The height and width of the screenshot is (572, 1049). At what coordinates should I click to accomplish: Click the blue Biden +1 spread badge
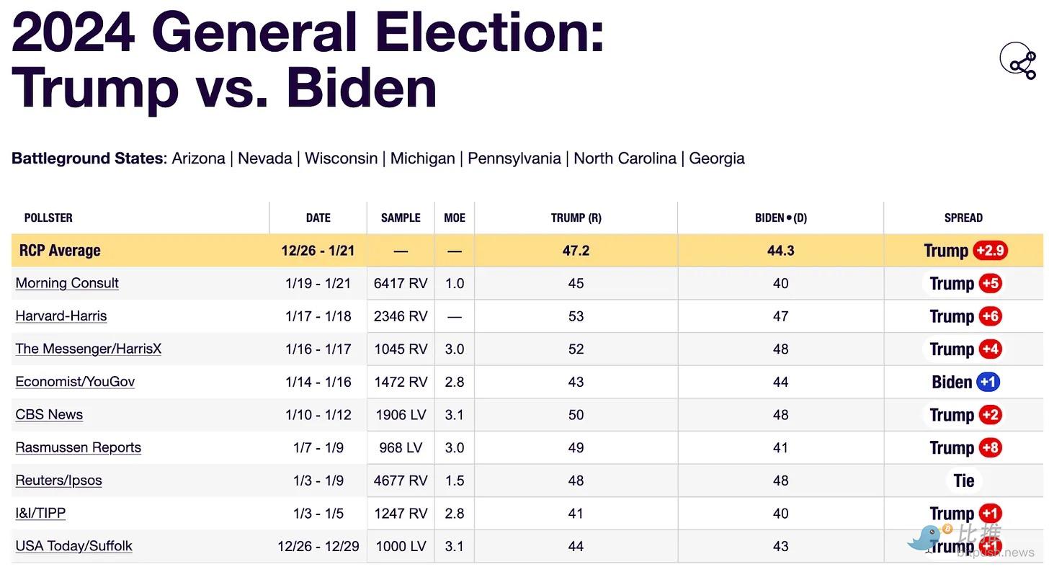coord(988,382)
